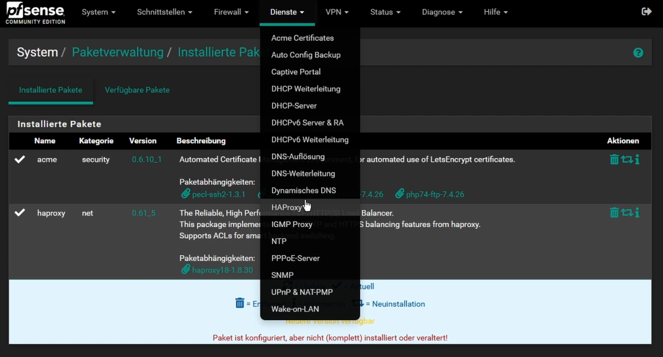Select PPPoE-Server menu entry
663x357 pixels.
(310, 258)
